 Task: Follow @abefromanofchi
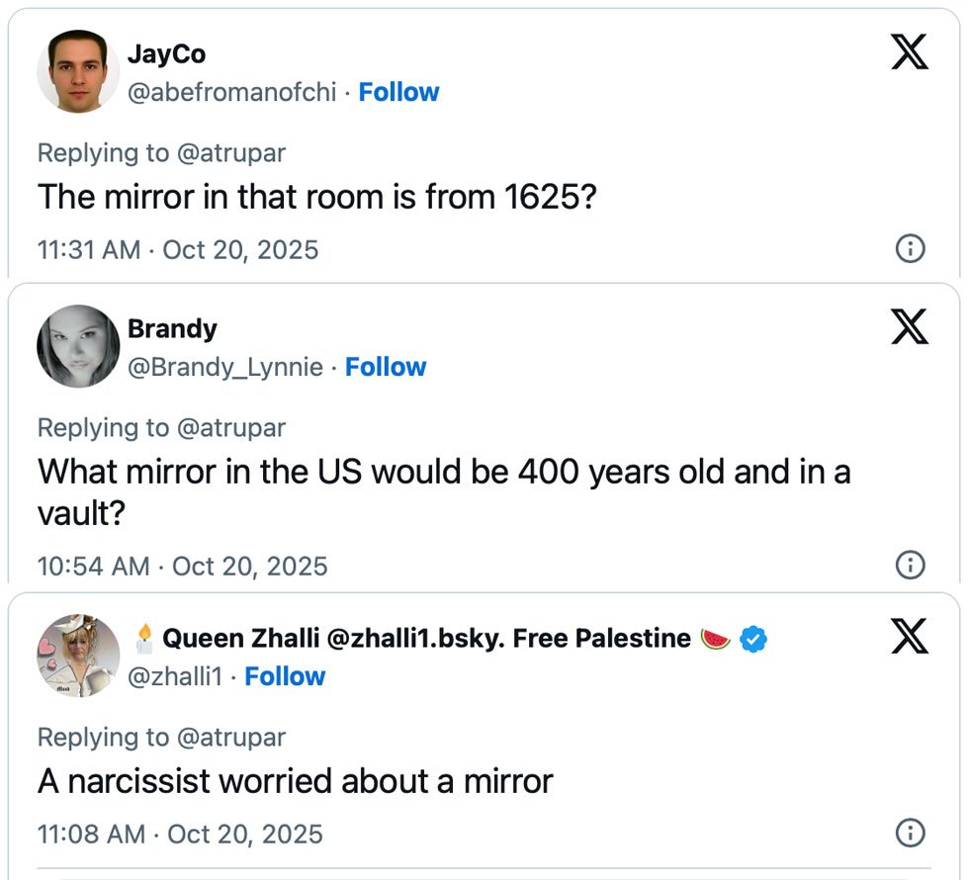click(x=398, y=92)
